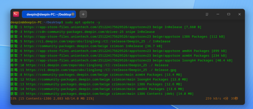Click line 5 linglong Deepin_25 InRelease
253x109 pixels.
(x=90, y=41)
